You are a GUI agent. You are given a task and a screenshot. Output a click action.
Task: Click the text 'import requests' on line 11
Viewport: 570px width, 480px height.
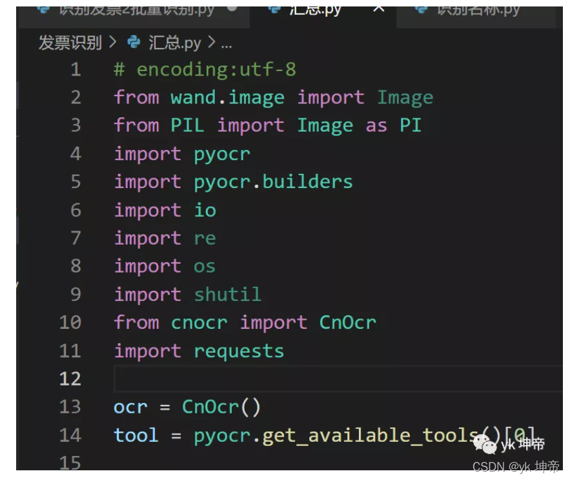click(x=198, y=351)
